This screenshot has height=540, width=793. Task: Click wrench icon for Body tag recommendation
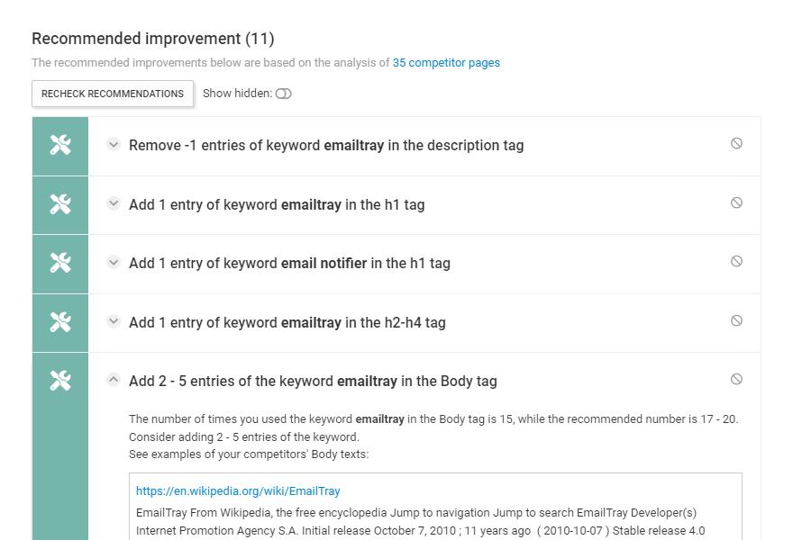click(60, 381)
